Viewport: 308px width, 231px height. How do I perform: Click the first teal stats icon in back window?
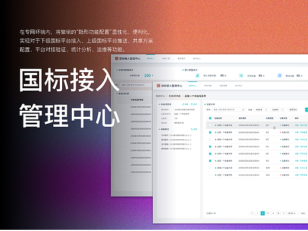click(197, 76)
